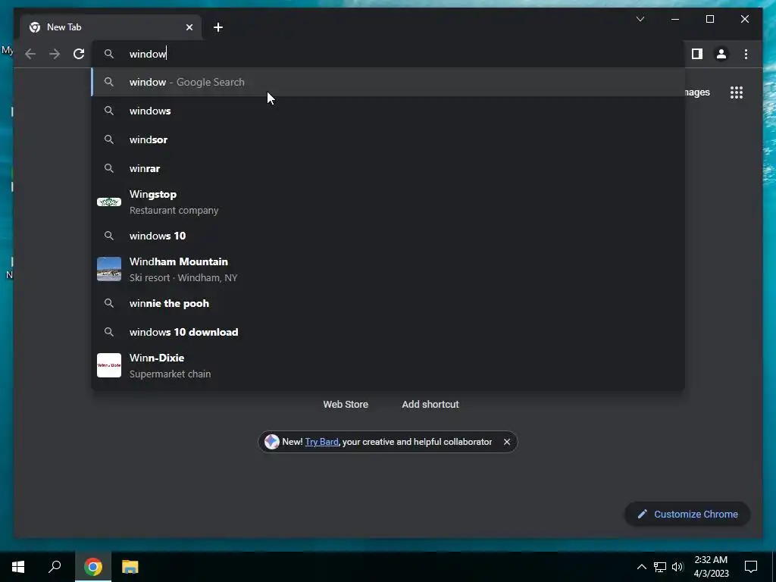
Task: Reload the page with refresh icon
Action: point(79,54)
